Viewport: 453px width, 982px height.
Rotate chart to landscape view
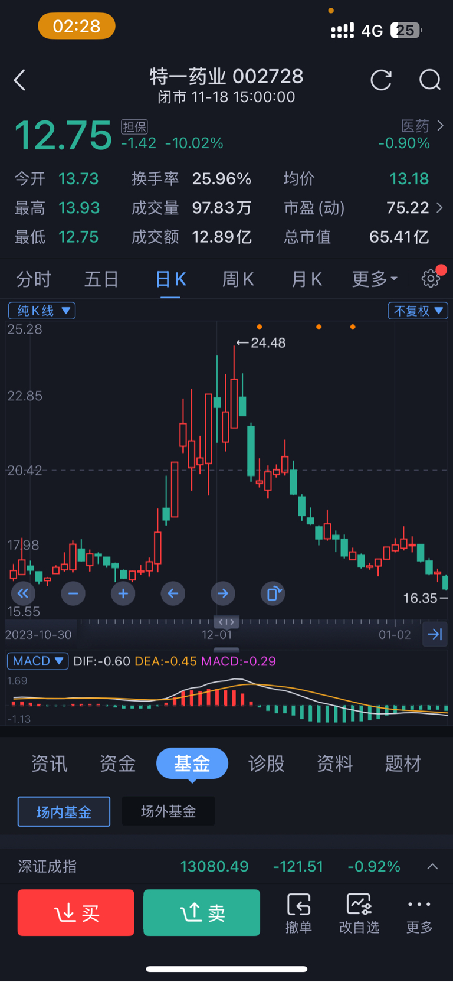(273, 593)
